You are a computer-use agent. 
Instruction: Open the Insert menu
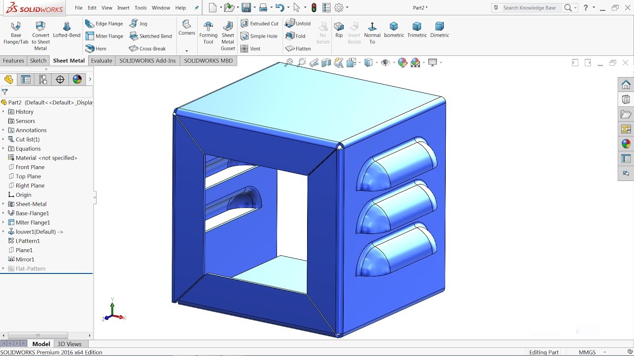pyautogui.click(x=123, y=8)
